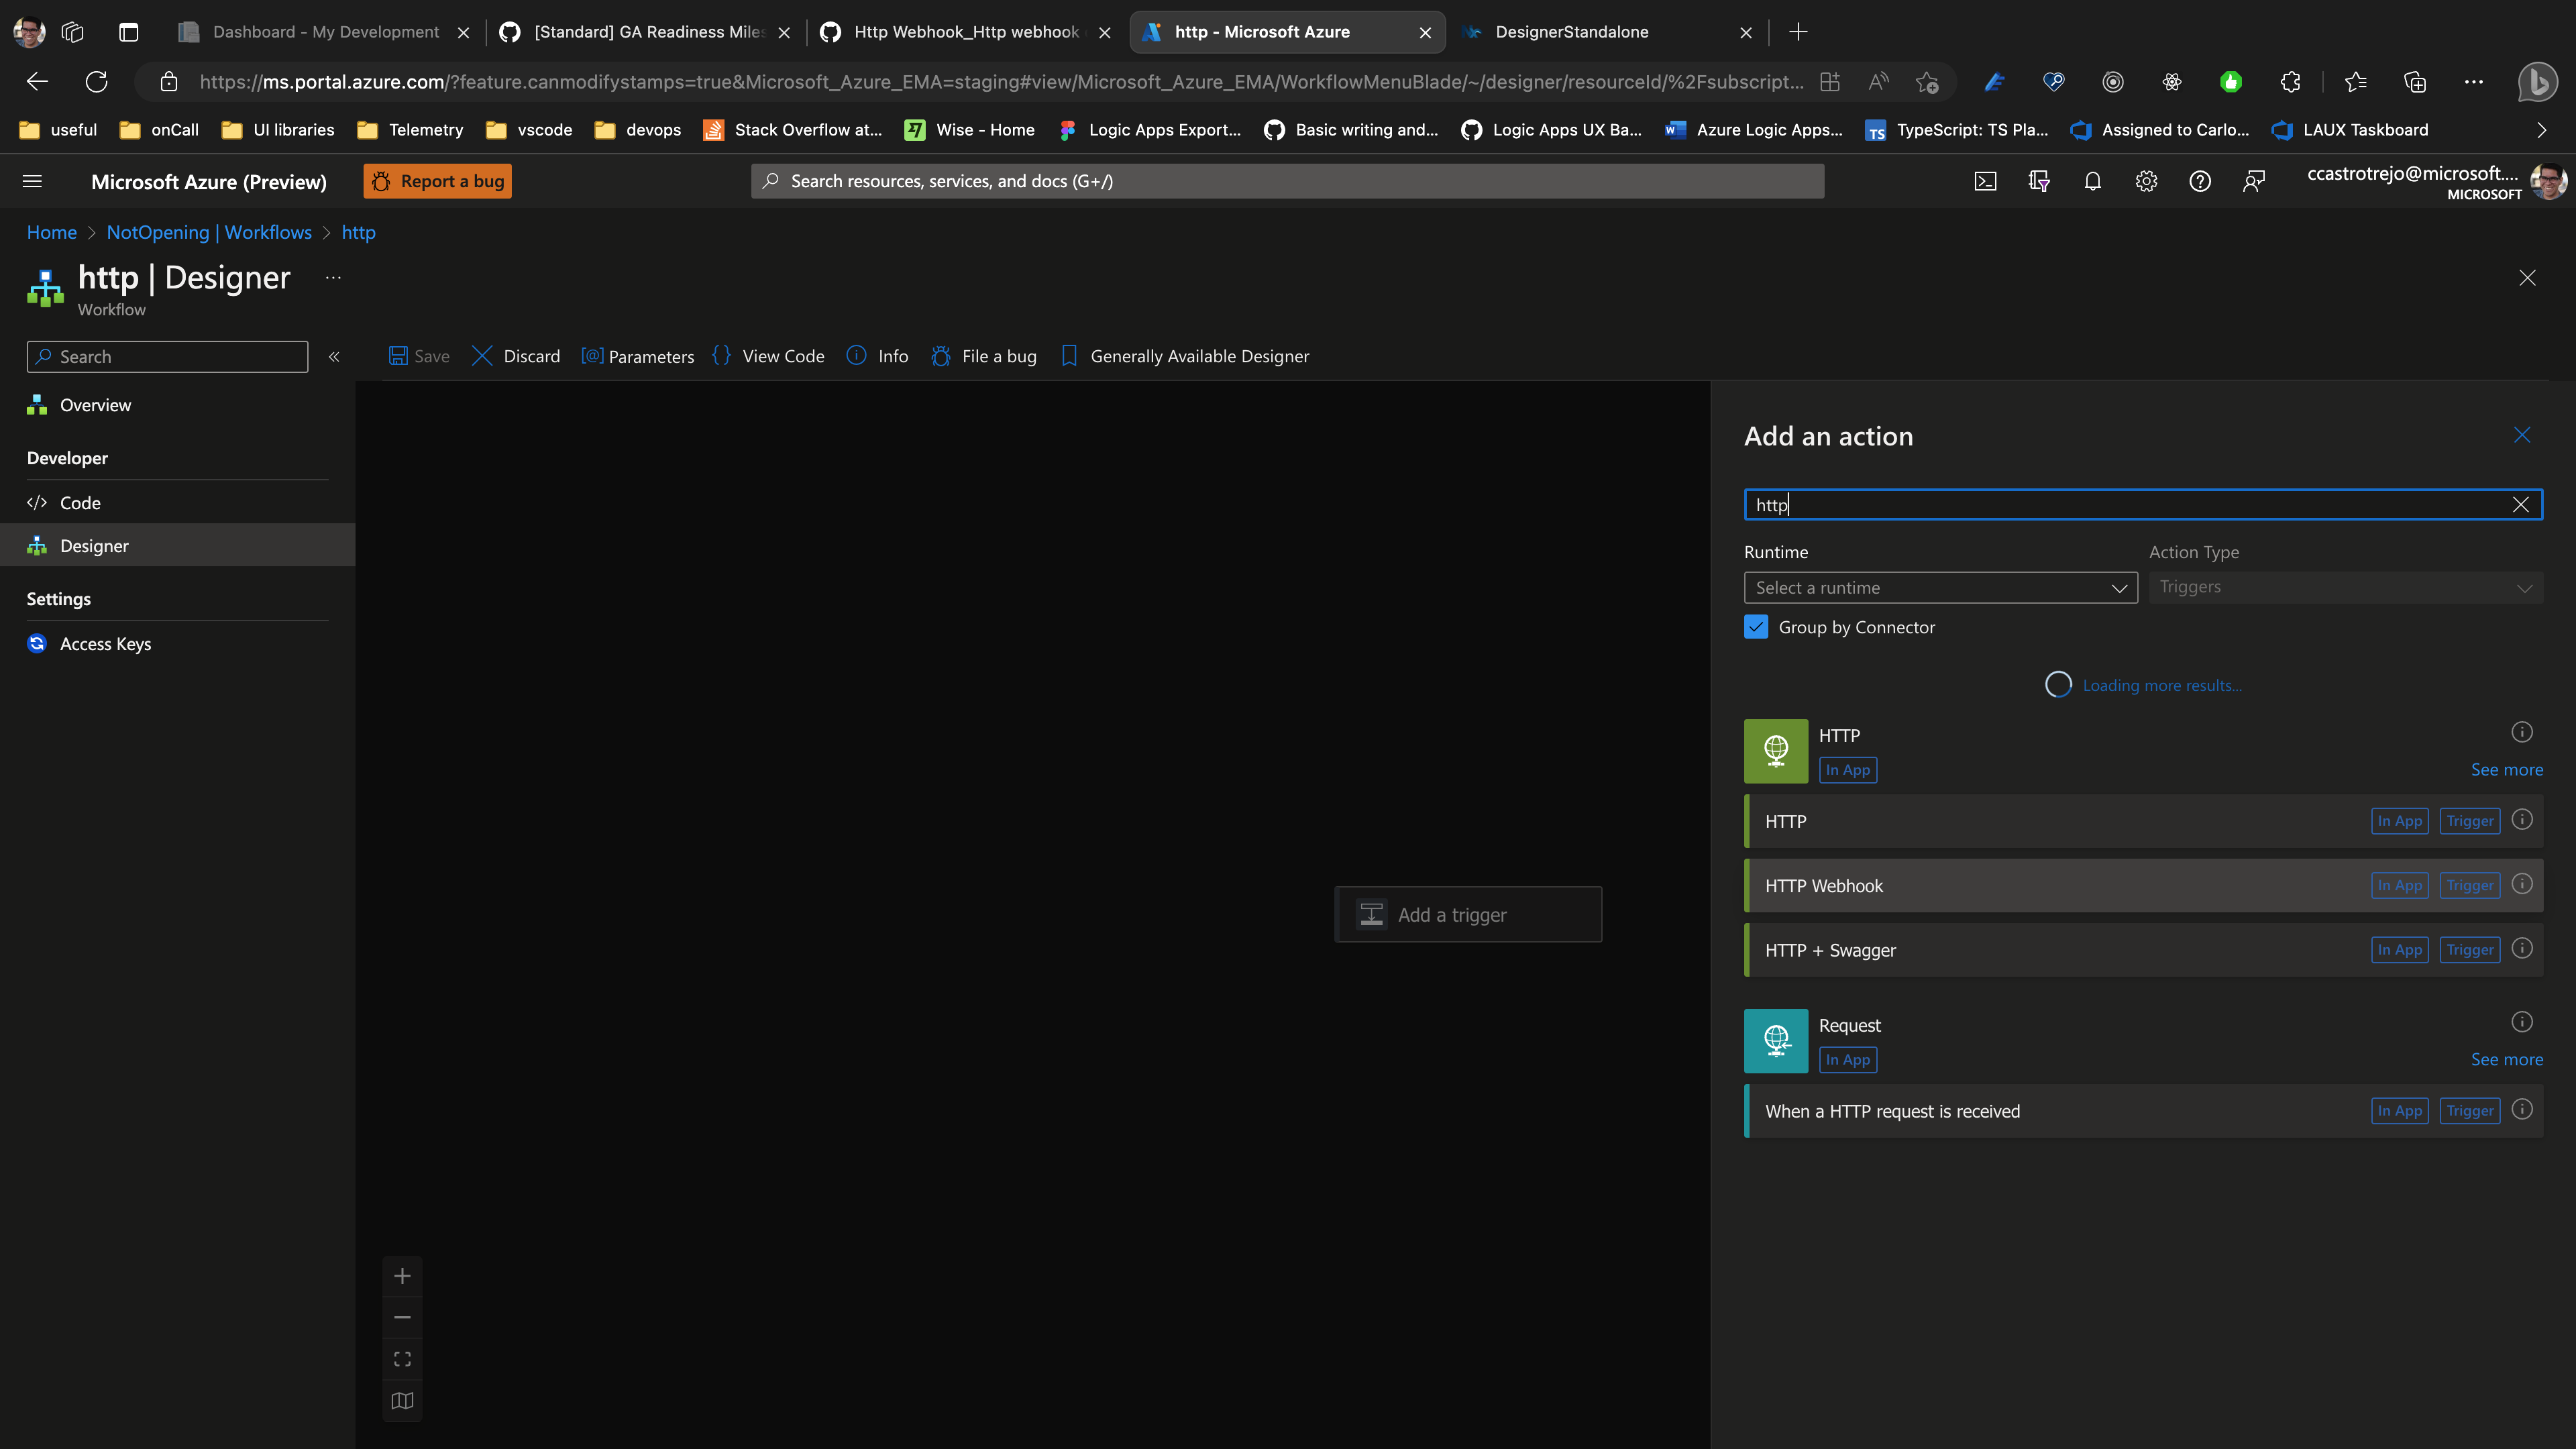
Task: Open Parameters from the toolbar
Action: (637, 356)
